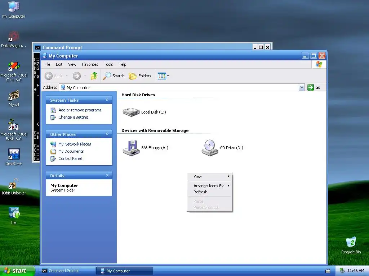Click the Hard Disk Drives group header

click(138, 95)
